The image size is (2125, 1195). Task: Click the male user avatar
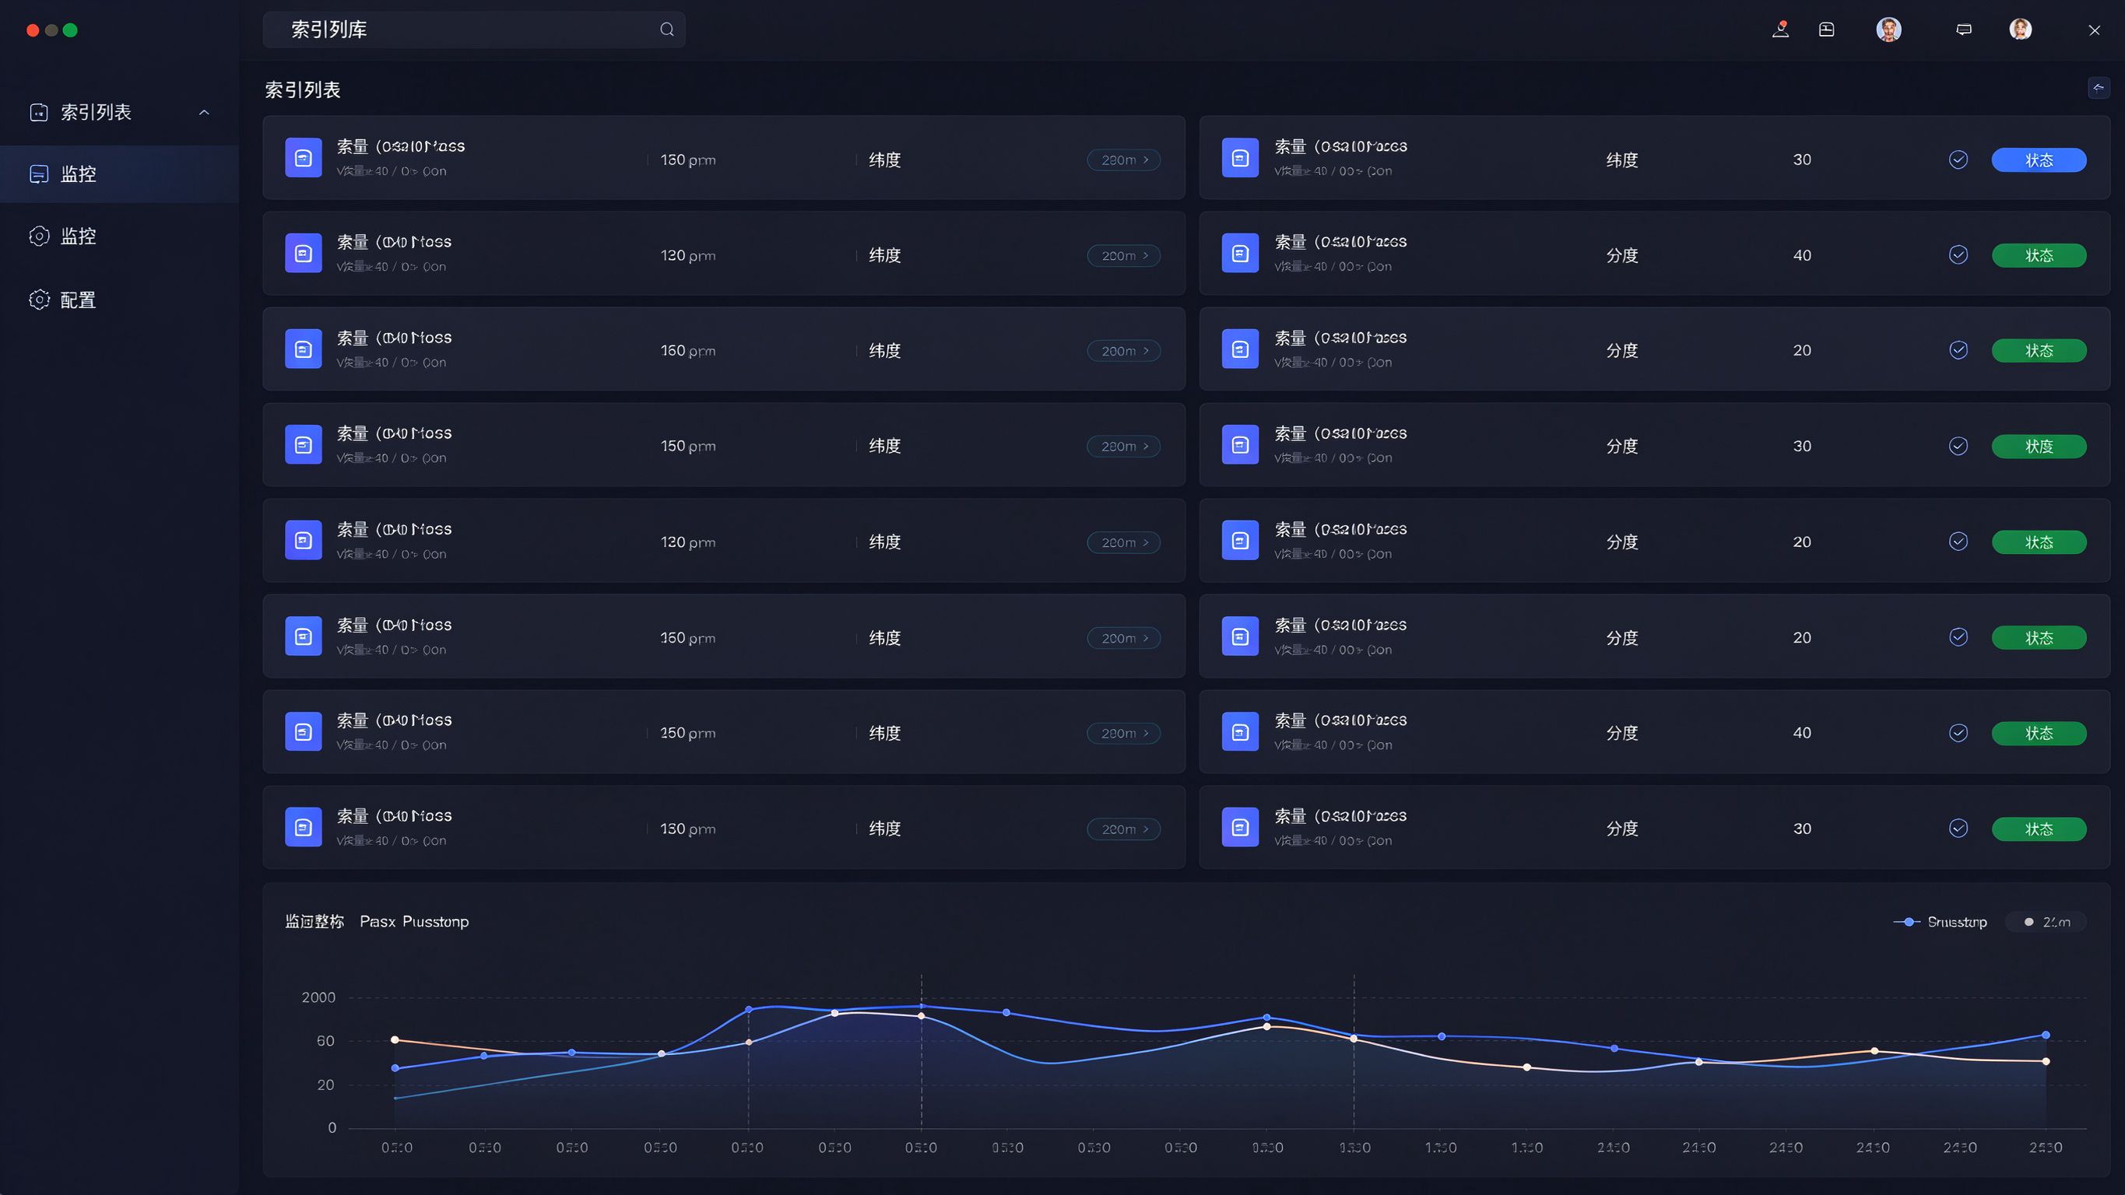click(x=1888, y=30)
